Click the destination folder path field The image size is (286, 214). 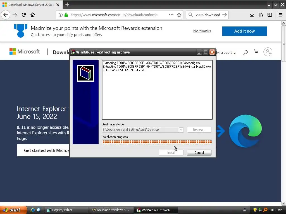(140, 130)
